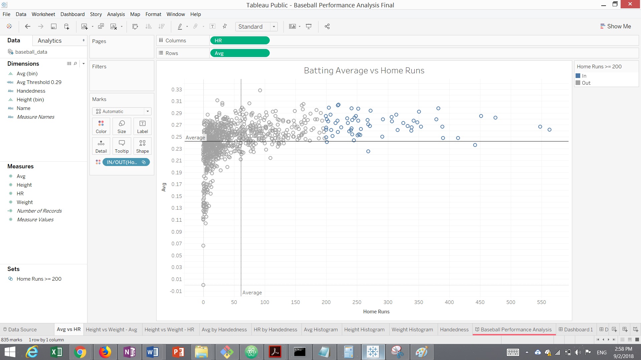This screenshot has height=360, width=641.
Task: Click the New Dashboard tab icon at bottom
Action: pos(625,329)
